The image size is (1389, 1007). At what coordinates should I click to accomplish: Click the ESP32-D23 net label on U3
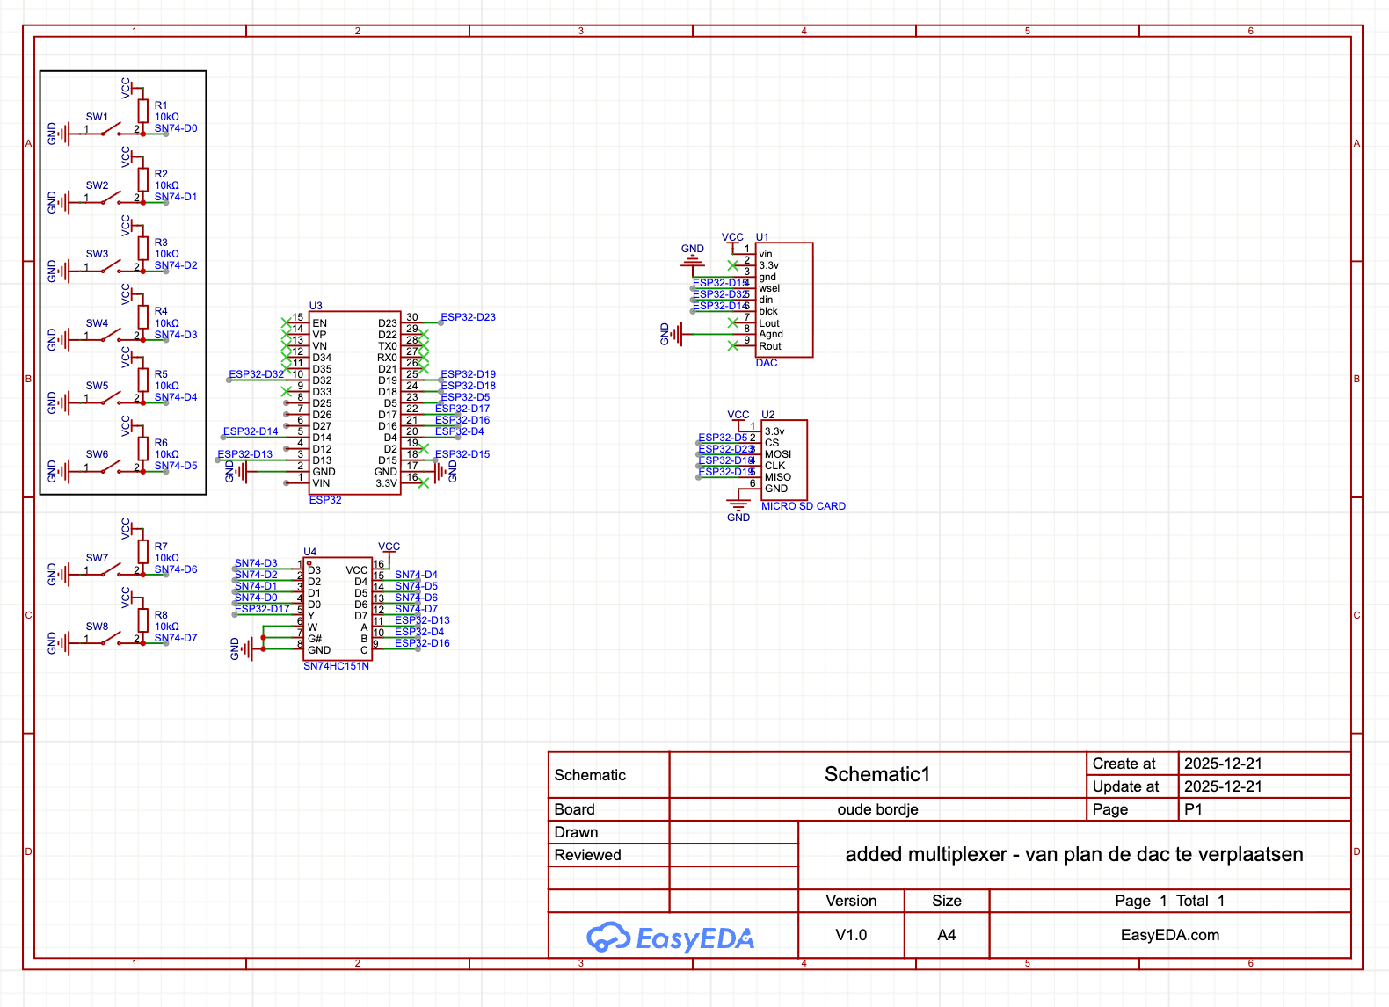[x=468, y=317]
